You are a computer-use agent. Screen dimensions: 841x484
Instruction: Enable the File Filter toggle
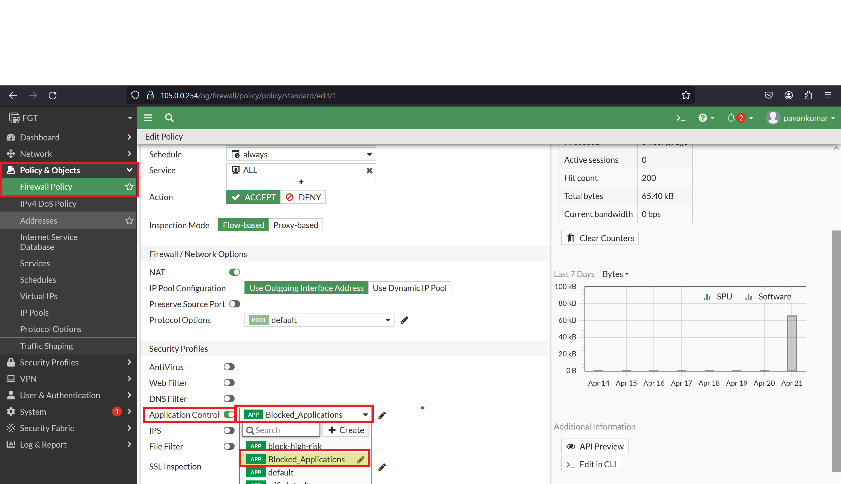click(x=229, y=446)
